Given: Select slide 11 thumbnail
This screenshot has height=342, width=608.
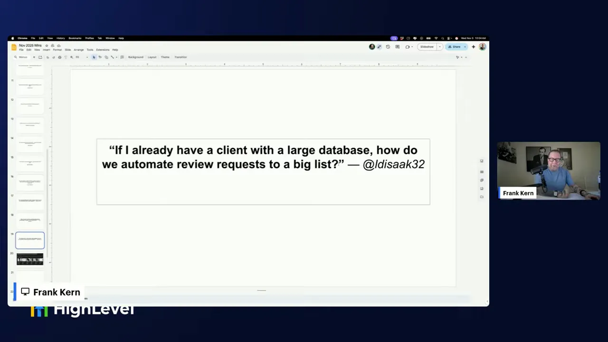Looking at the screenshot, I should [x=30, y=86].
